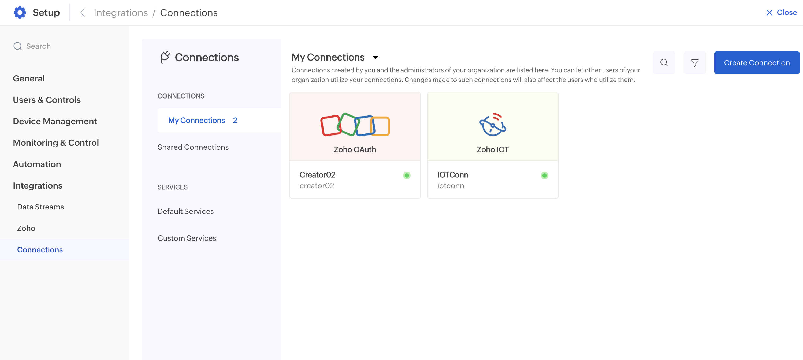803x360 pixels.
Task: Click the sidebar search magnifier icon
Action: tap(18, 46)
